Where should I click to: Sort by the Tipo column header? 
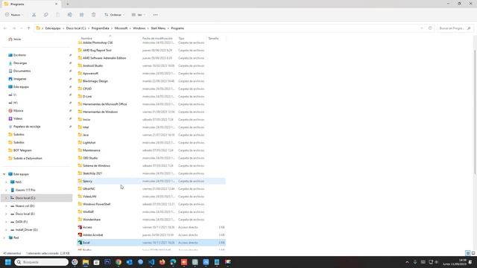click(181, 38)
